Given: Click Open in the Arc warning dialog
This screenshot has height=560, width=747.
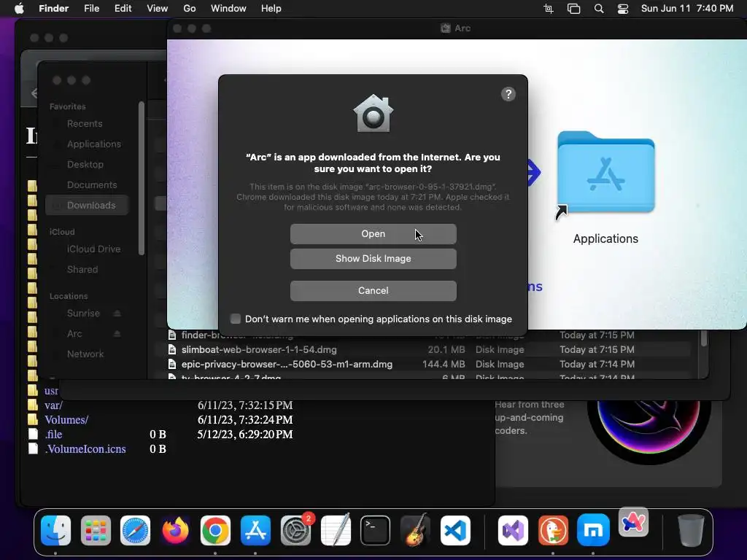Looking at the screenshot, I should (x=373, y=234).
